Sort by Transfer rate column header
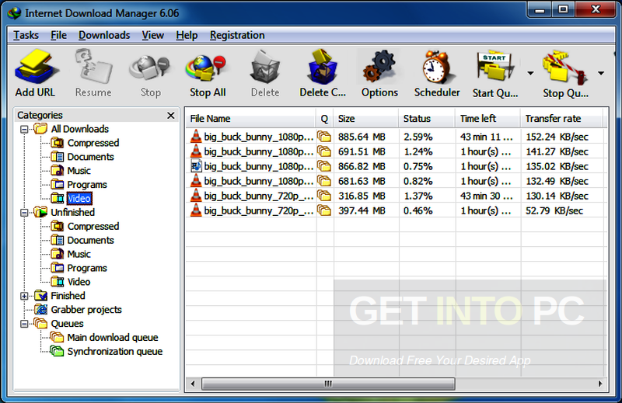 (562, 119)
